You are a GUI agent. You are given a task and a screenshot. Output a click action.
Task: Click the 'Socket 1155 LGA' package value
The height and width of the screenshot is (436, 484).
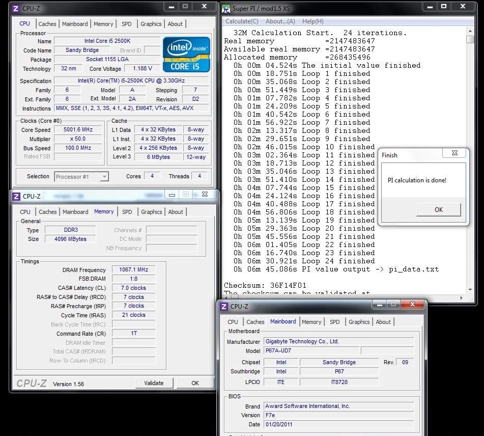point(107,59)
